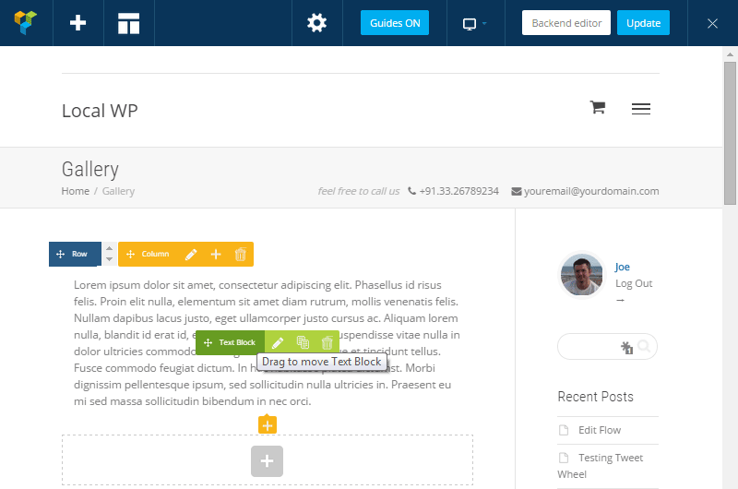This screenshot has width=738, height=489.
Task: Edit Text Block pencil icon
Action: coord(278,342)
